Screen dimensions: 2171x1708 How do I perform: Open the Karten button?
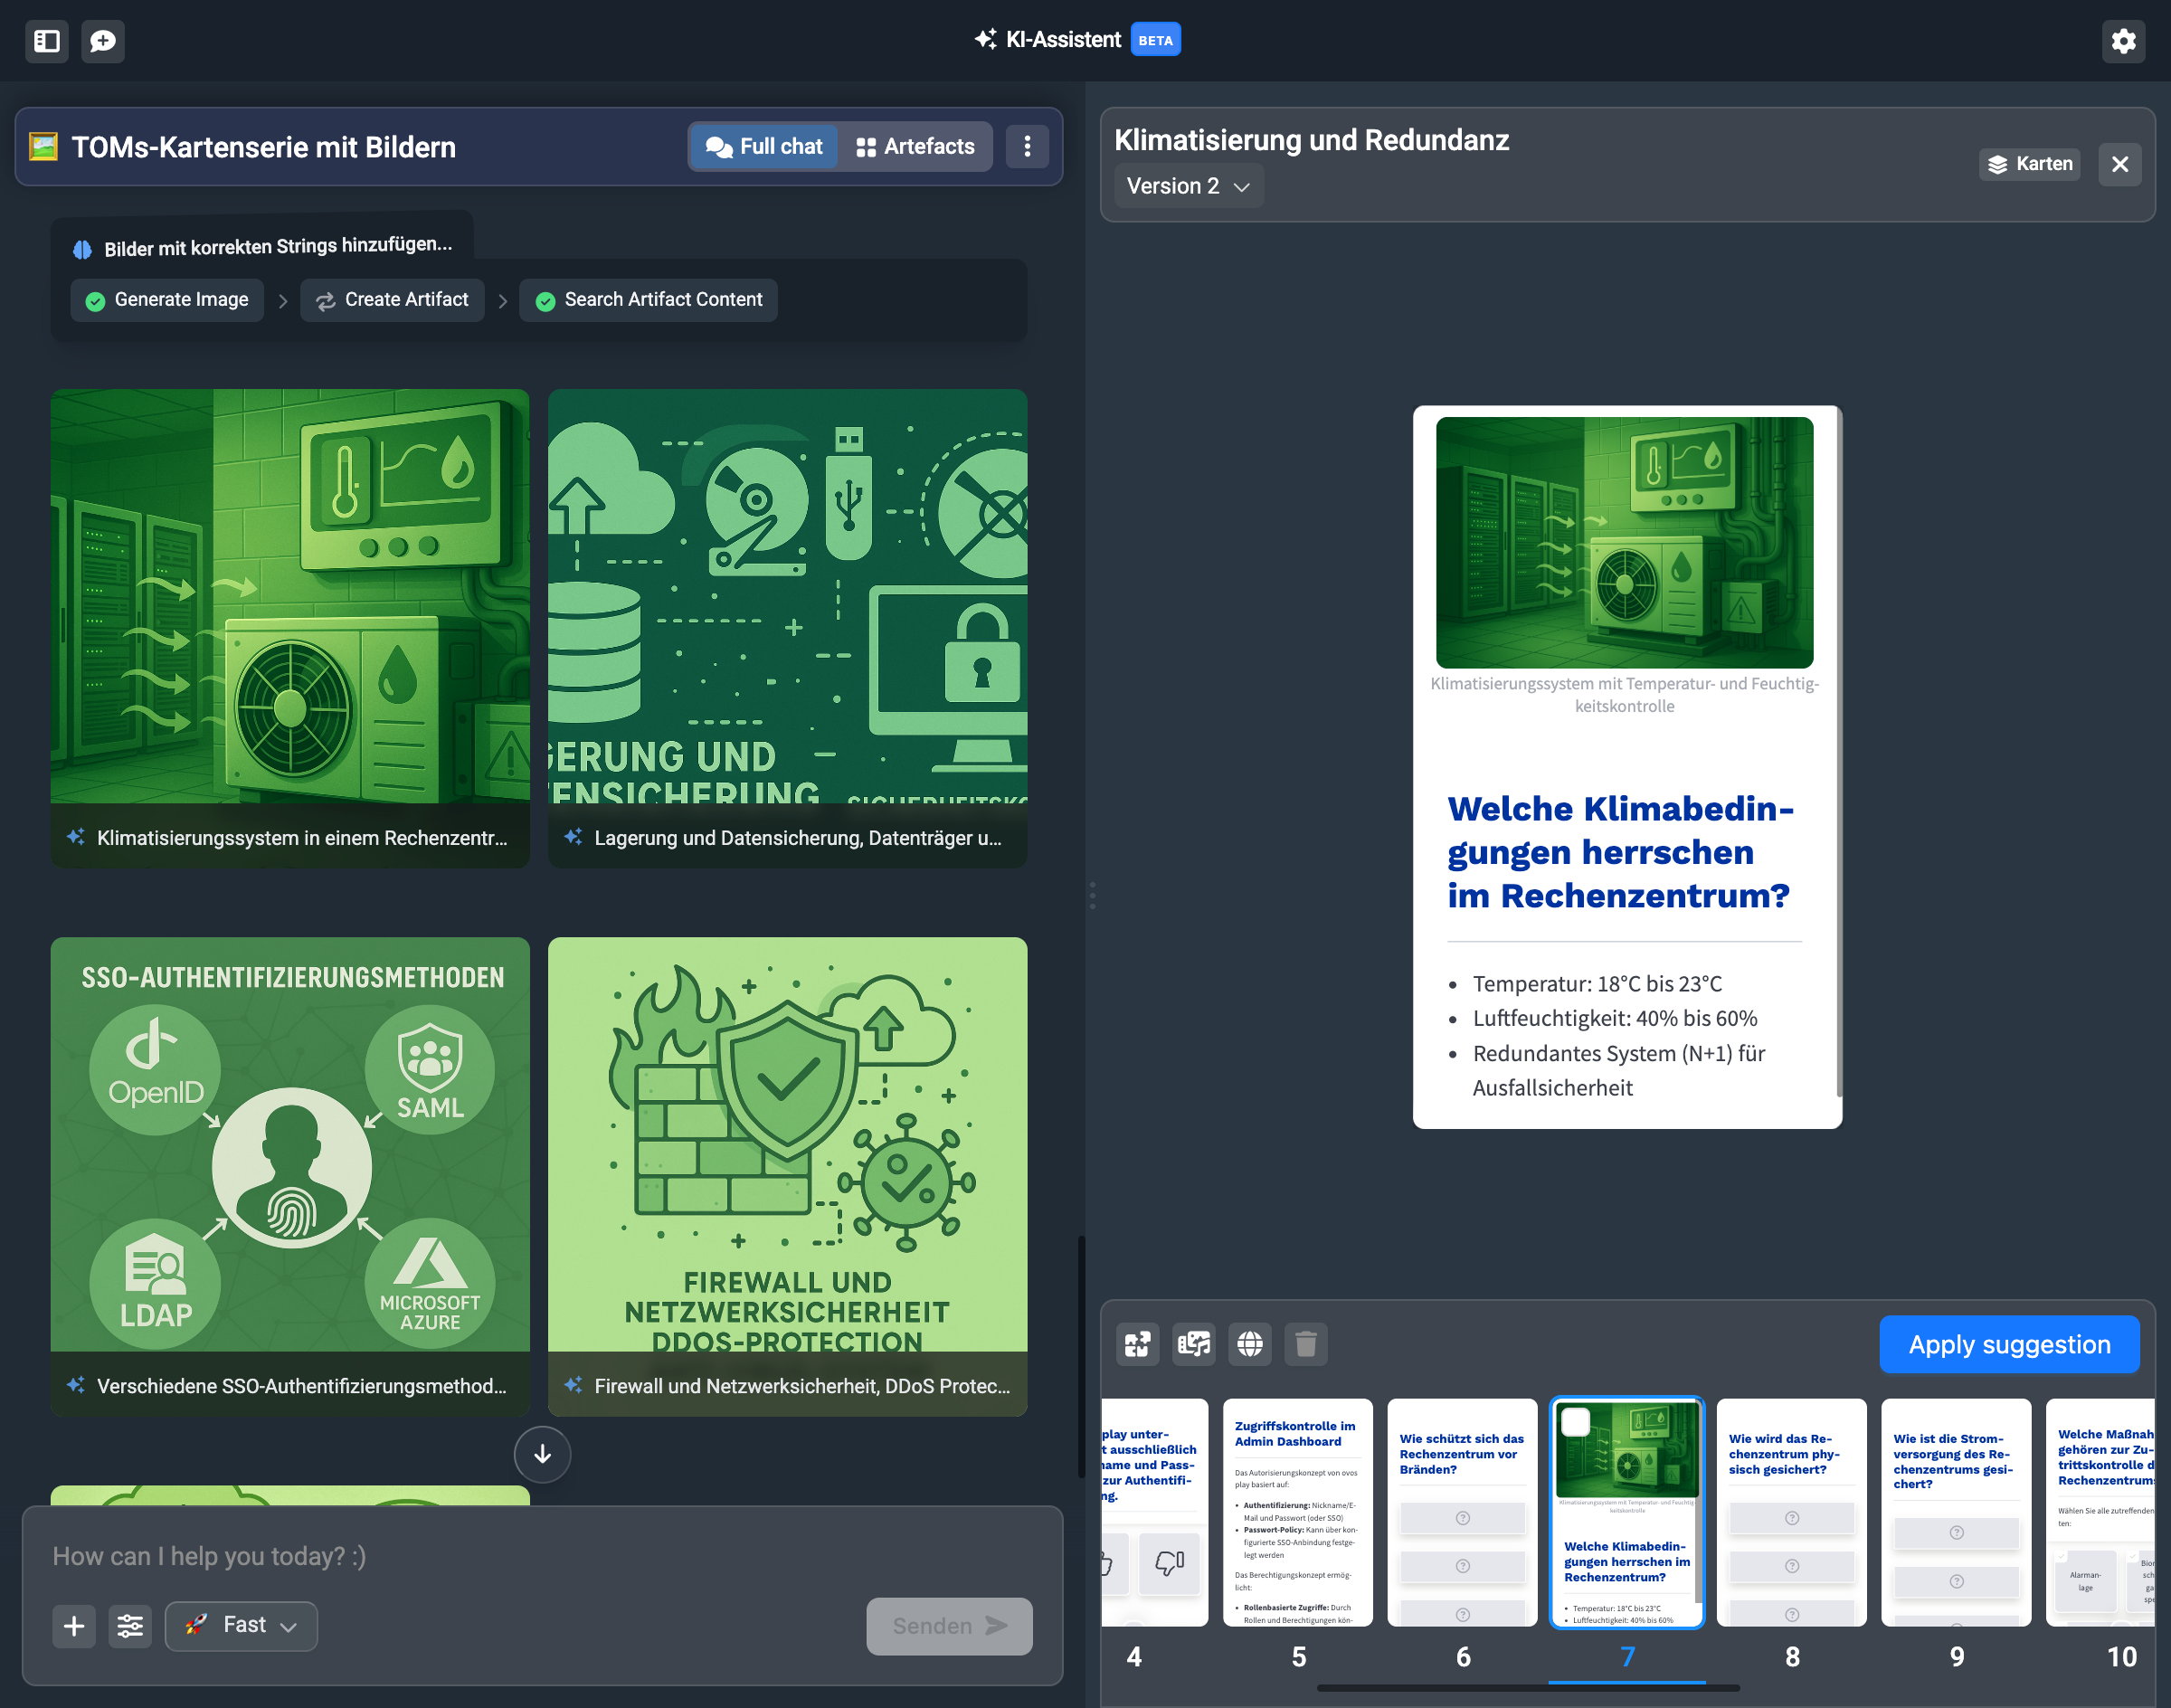coord(2029,164)
